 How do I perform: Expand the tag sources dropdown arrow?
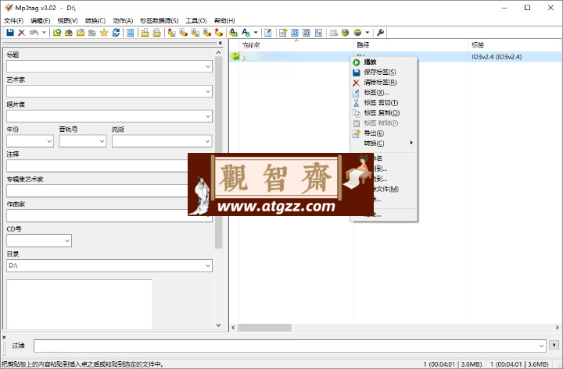(x=367, y=33)
